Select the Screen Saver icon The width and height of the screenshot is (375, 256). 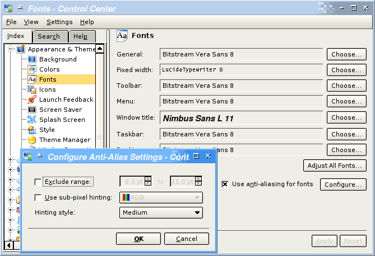tap(32, 110)
